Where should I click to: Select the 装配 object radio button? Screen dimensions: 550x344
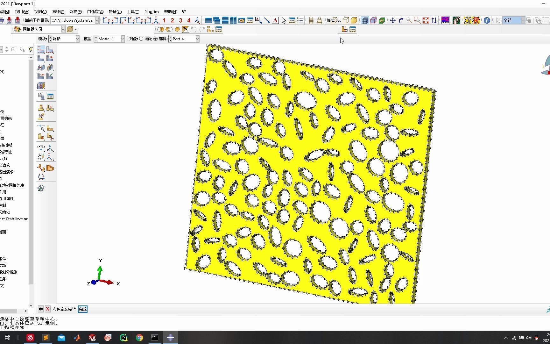click(x=141, y=39)
